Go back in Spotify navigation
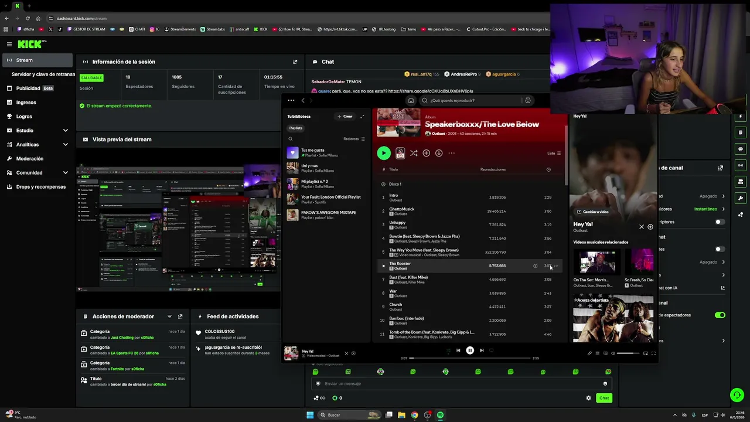Image resolution: width=750 pixels, height=422 pixels. 303,100
